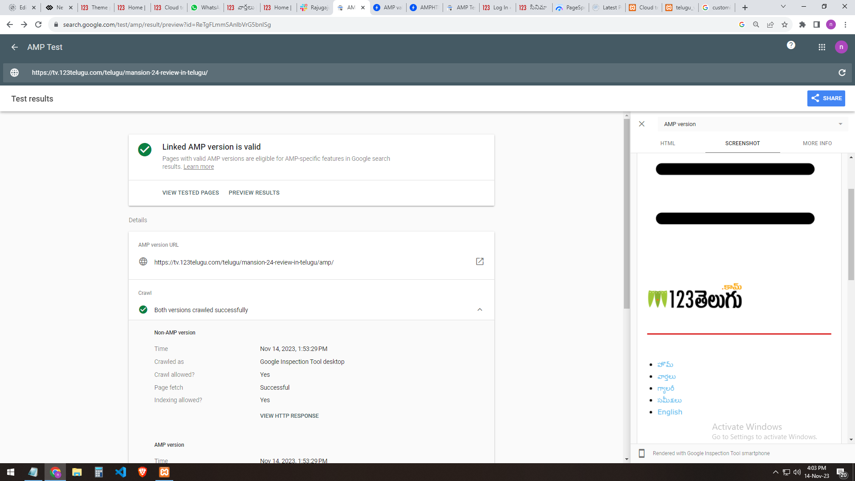Click the Chrome profile avatar
This screenshot has width=855, height=481.
(831, 24)
